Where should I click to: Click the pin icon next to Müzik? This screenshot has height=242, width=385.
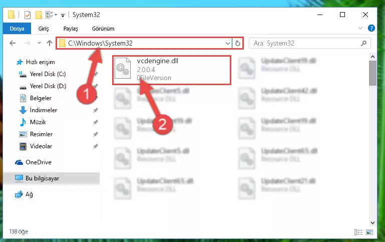click(x=96, y=122)
